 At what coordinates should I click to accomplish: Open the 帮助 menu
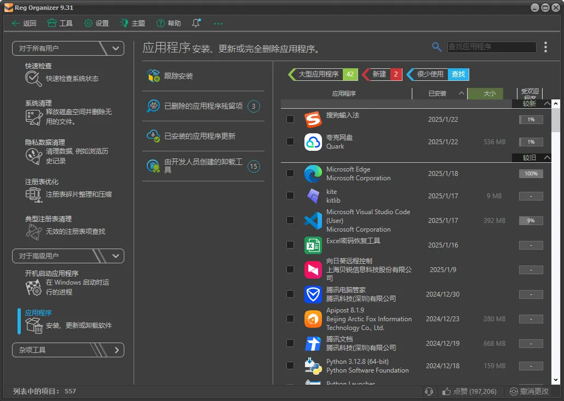(x=169, y=23)
